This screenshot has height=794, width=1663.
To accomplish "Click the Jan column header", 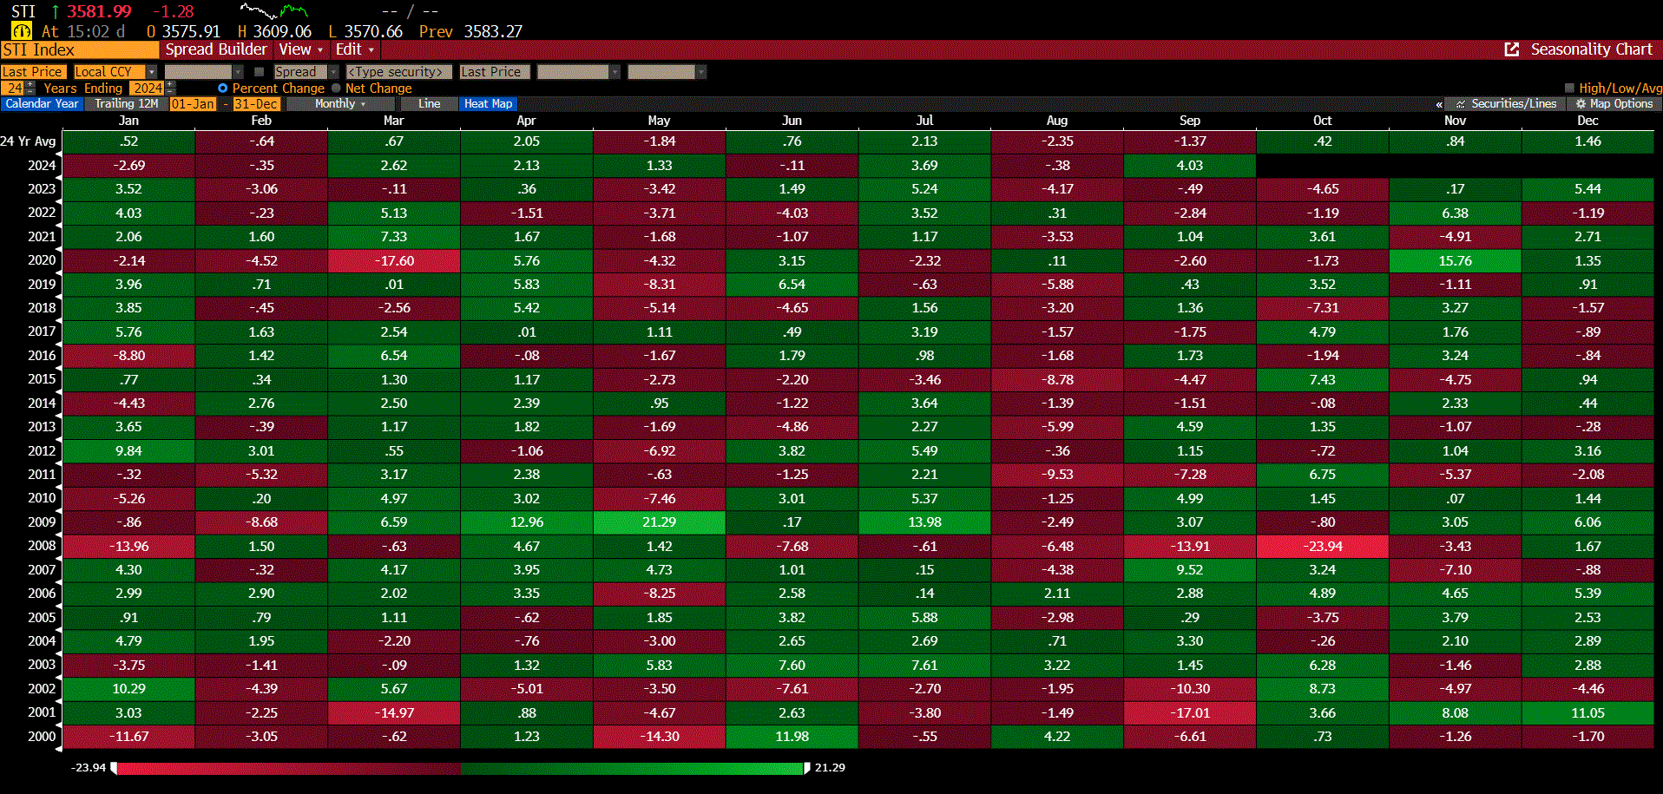I will click(x=128, y=121).
